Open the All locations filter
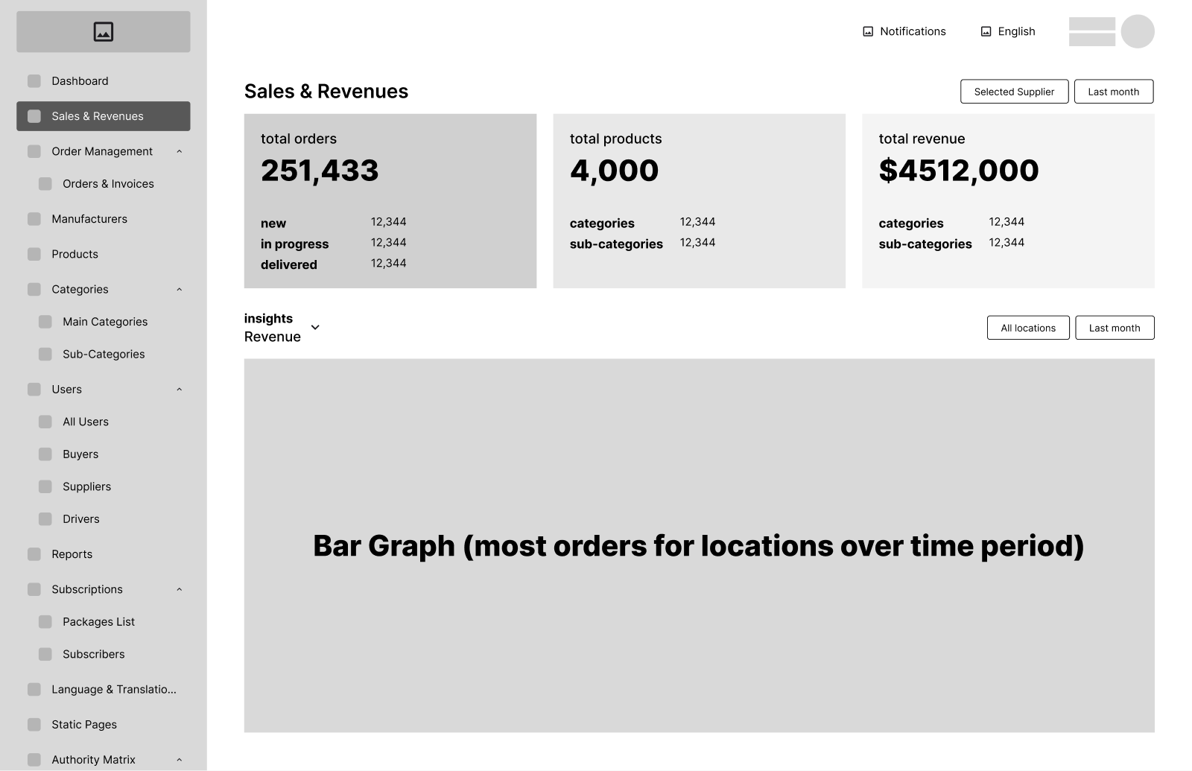 click(x=1028, y=328)
